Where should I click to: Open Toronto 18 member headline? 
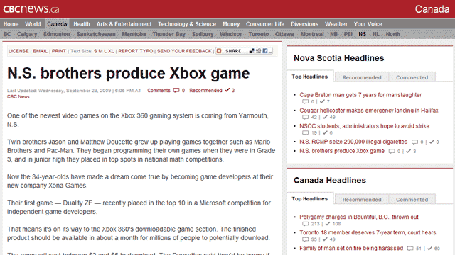click(368, 232)
